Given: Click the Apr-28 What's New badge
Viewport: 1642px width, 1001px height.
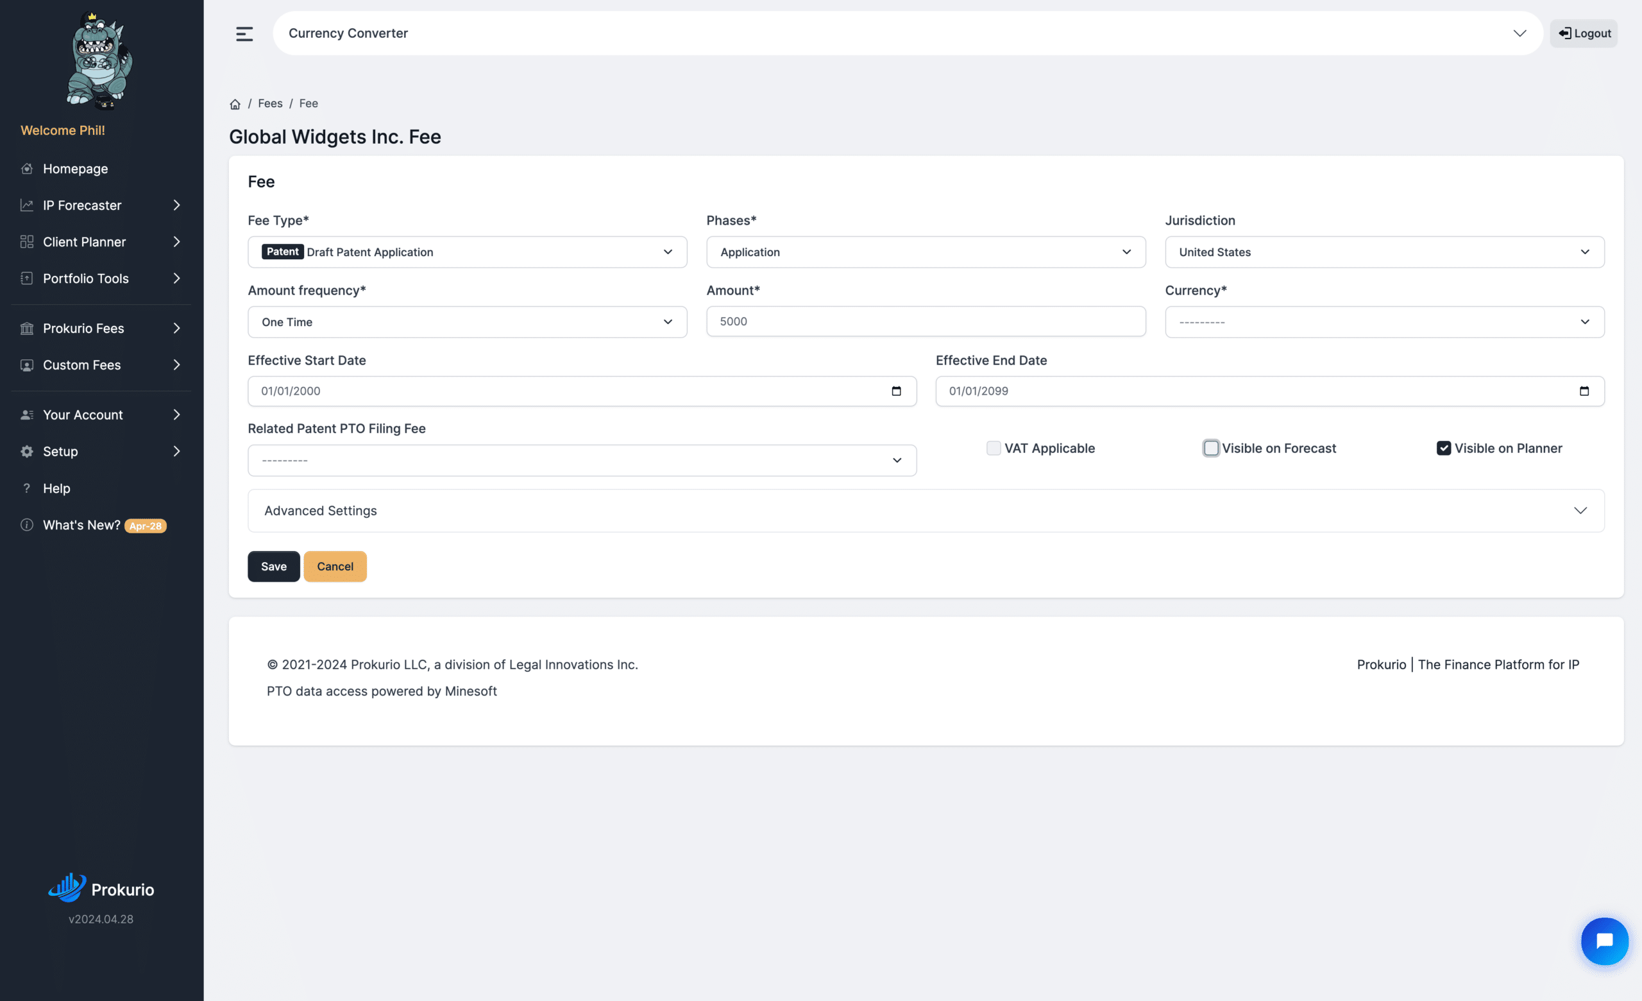Looking at the screenshot, I should 145,526.
